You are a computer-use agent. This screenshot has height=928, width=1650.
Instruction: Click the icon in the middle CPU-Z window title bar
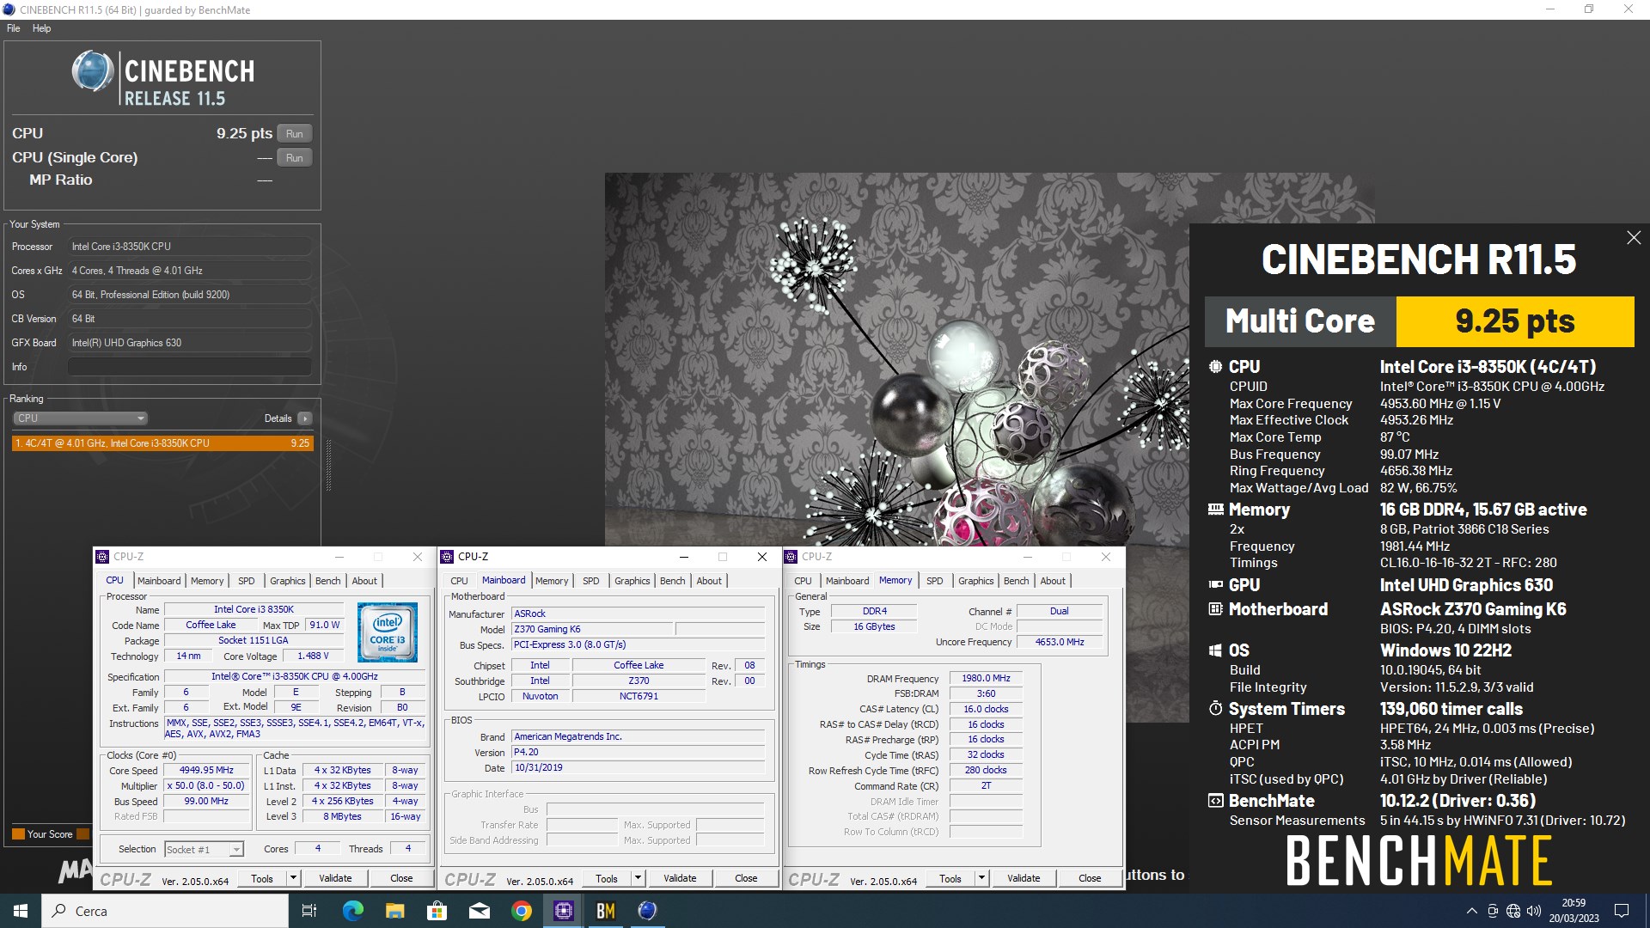[x=448, y=557]
